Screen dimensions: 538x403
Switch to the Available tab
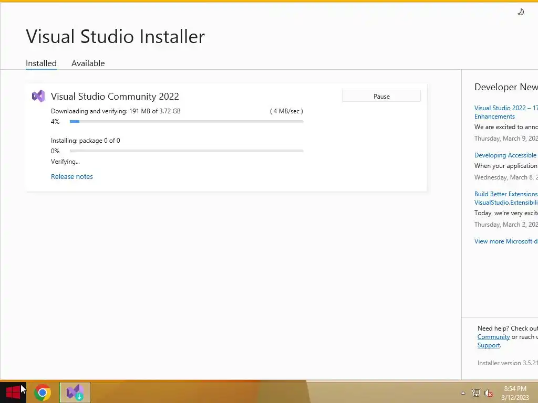pos(88,63)
